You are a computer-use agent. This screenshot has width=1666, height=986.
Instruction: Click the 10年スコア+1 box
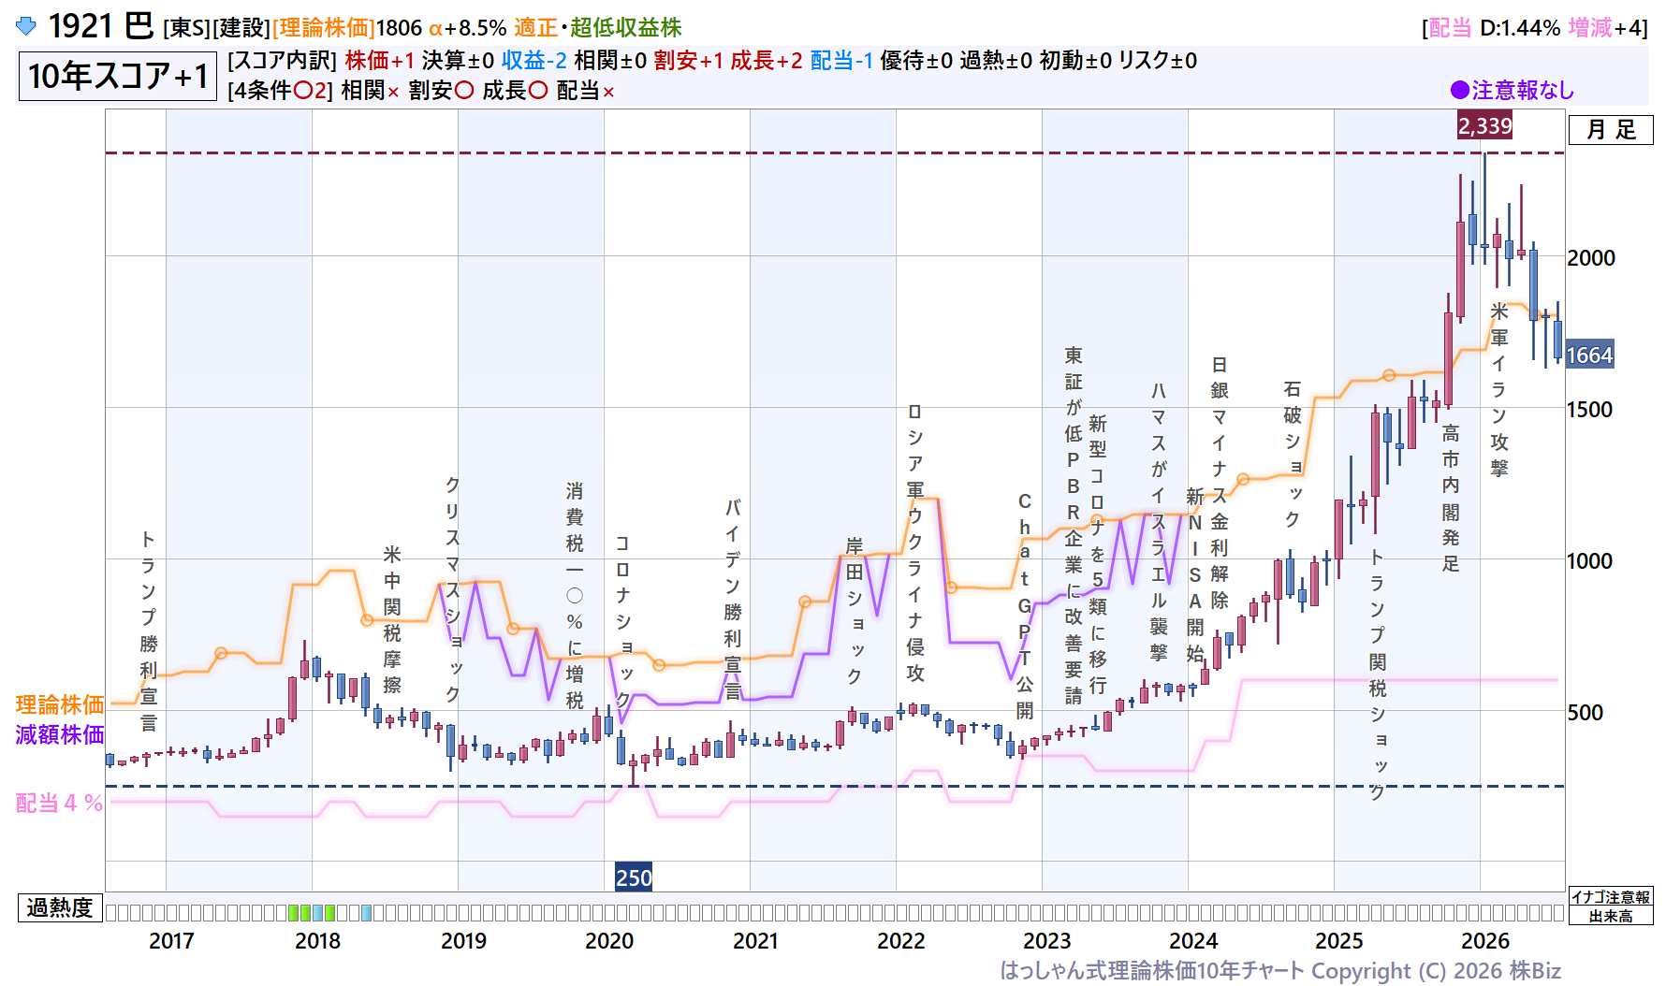(x=118, y=76)
